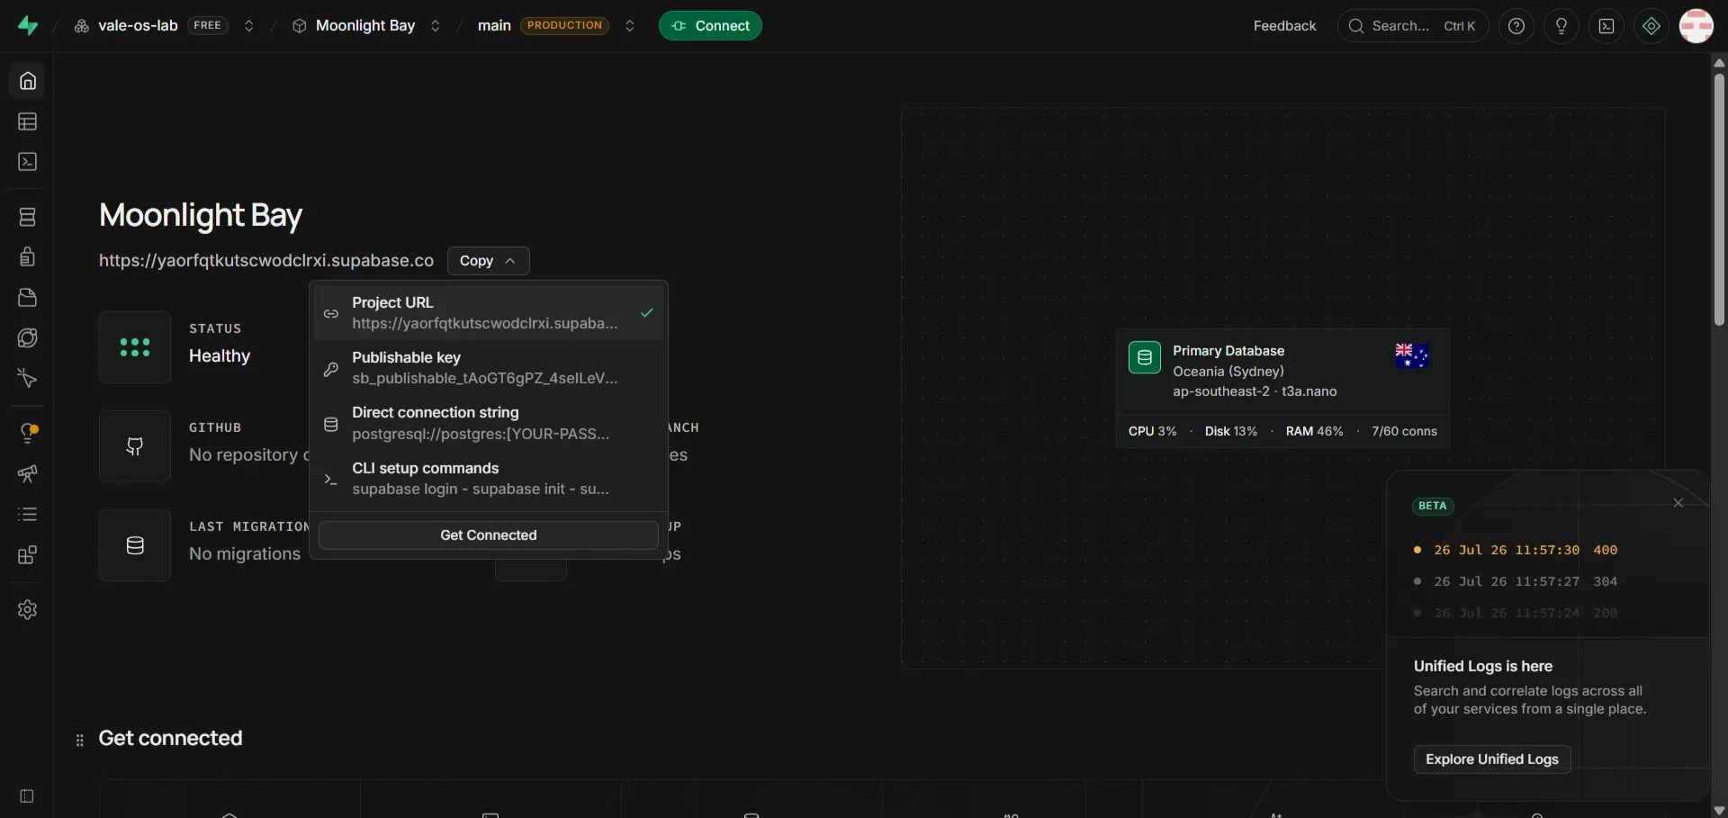Viewport: 1728px width, 818px height.
Task: Click the scrollbar up arrow
Action: pyautogui.click(x=1719, y=62)
